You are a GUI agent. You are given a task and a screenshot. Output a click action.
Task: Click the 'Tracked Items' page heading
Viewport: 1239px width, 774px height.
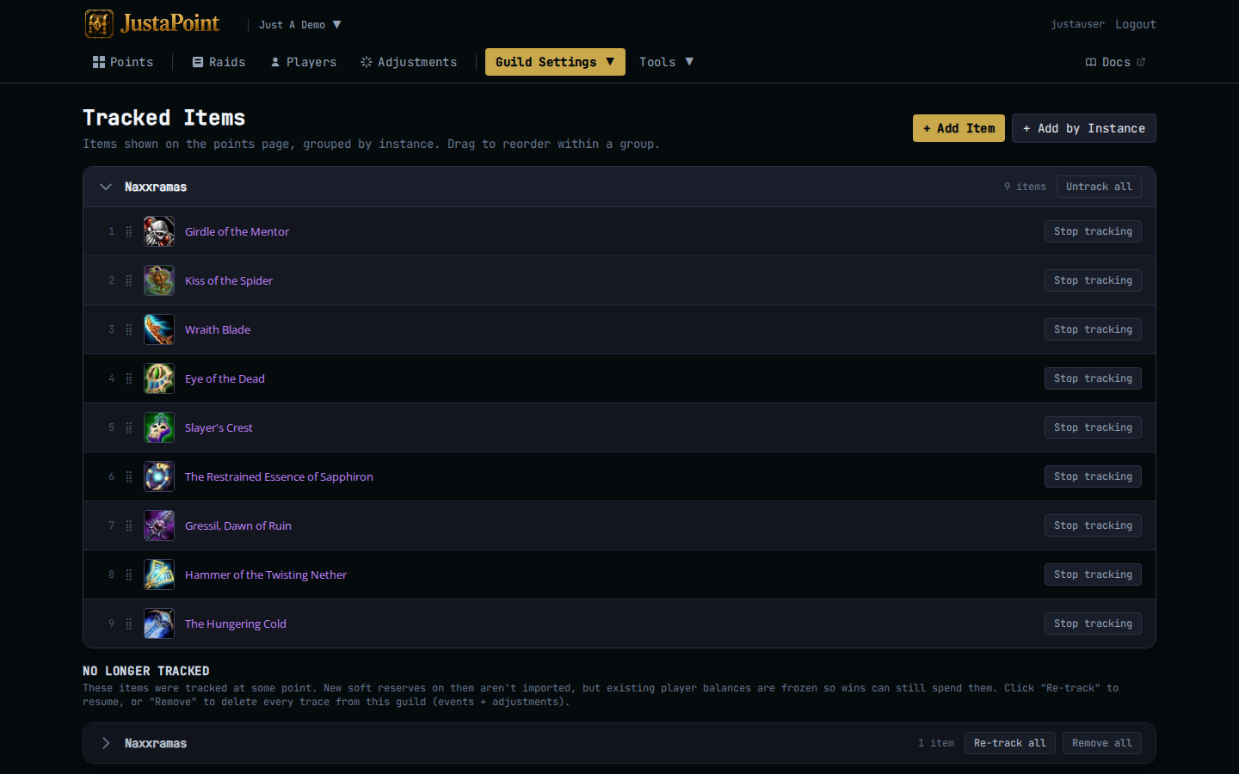tap(164, 118)
